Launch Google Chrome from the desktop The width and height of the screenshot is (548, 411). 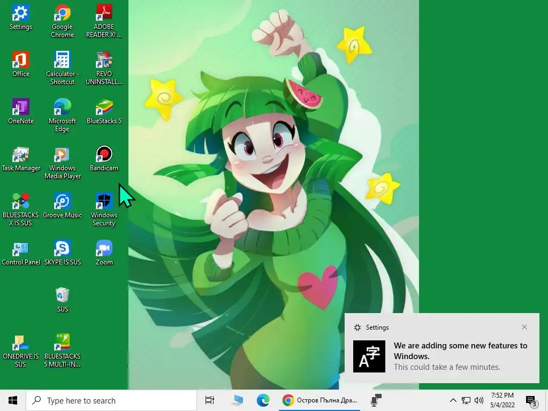(x=62, y=21)
